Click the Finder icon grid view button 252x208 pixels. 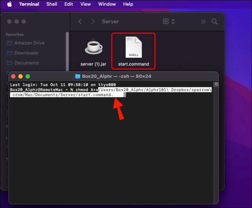[x=166, y=21]
